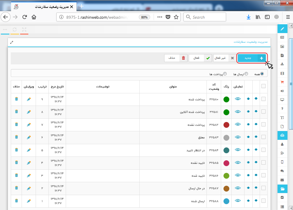Click the جدید (new) button
Screen dimensions: 293x210
pos(252,58)
